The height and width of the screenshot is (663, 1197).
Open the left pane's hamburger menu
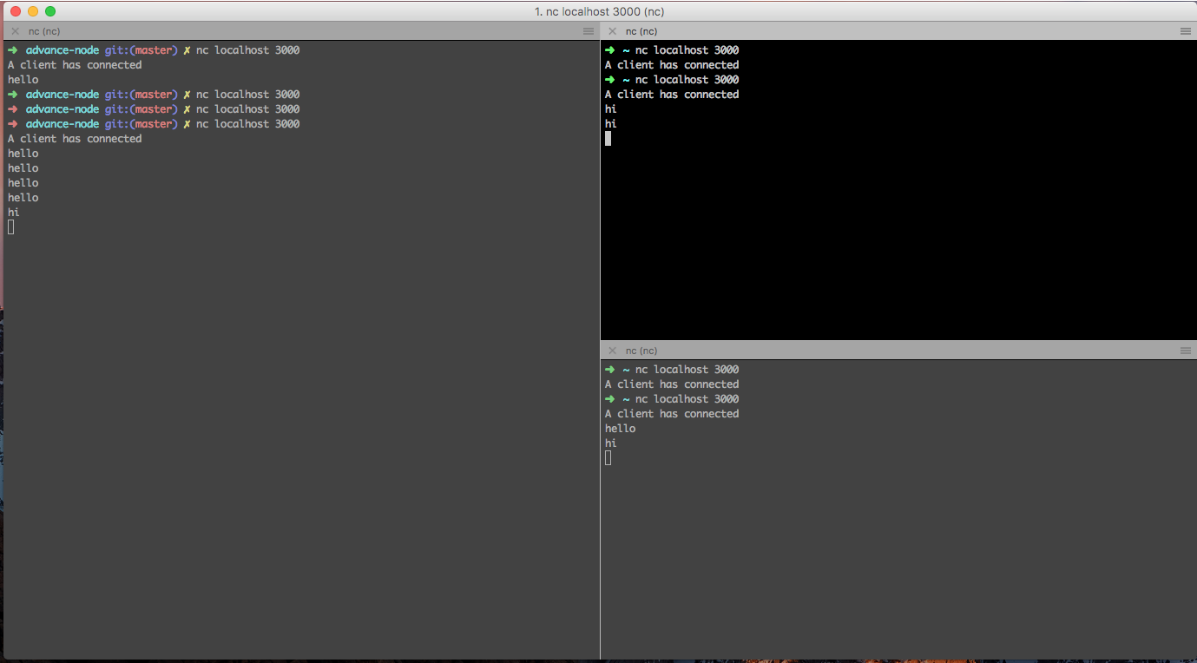pos(589,31)
